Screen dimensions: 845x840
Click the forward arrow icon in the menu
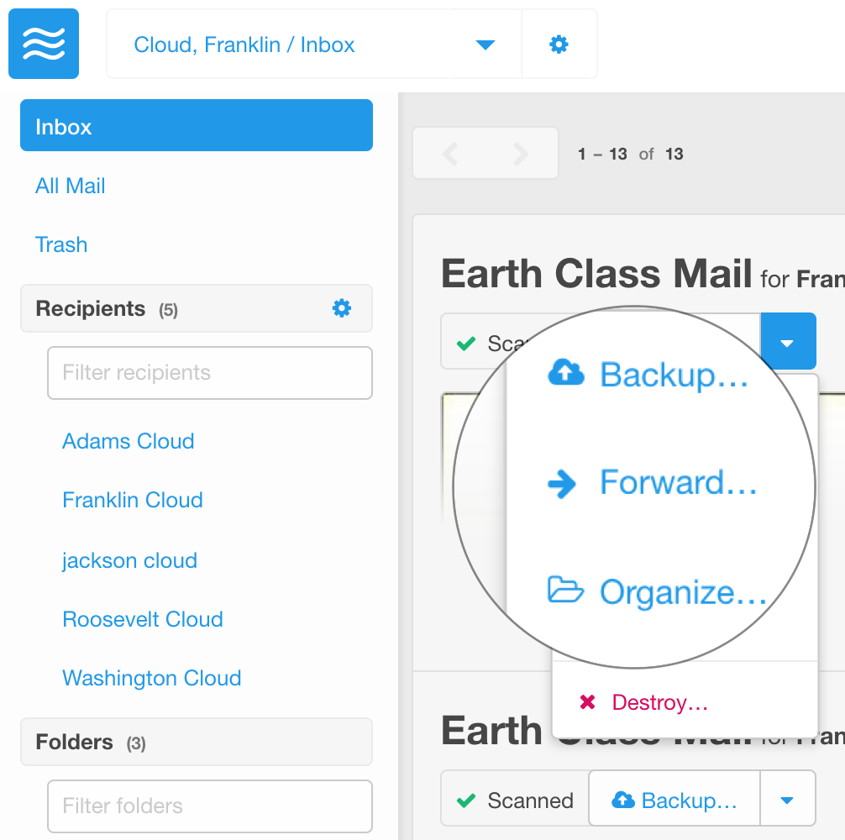(562, 484)
